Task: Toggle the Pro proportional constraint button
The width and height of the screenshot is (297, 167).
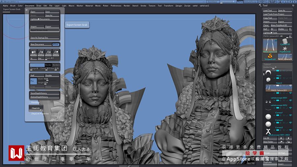Action: click(33, 81)
